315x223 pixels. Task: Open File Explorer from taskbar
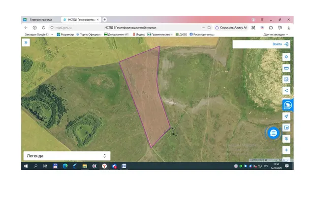coord(85,166)
